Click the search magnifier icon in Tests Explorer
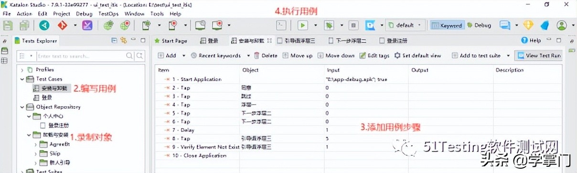This screenshot has width=577, height=173. 130,56
